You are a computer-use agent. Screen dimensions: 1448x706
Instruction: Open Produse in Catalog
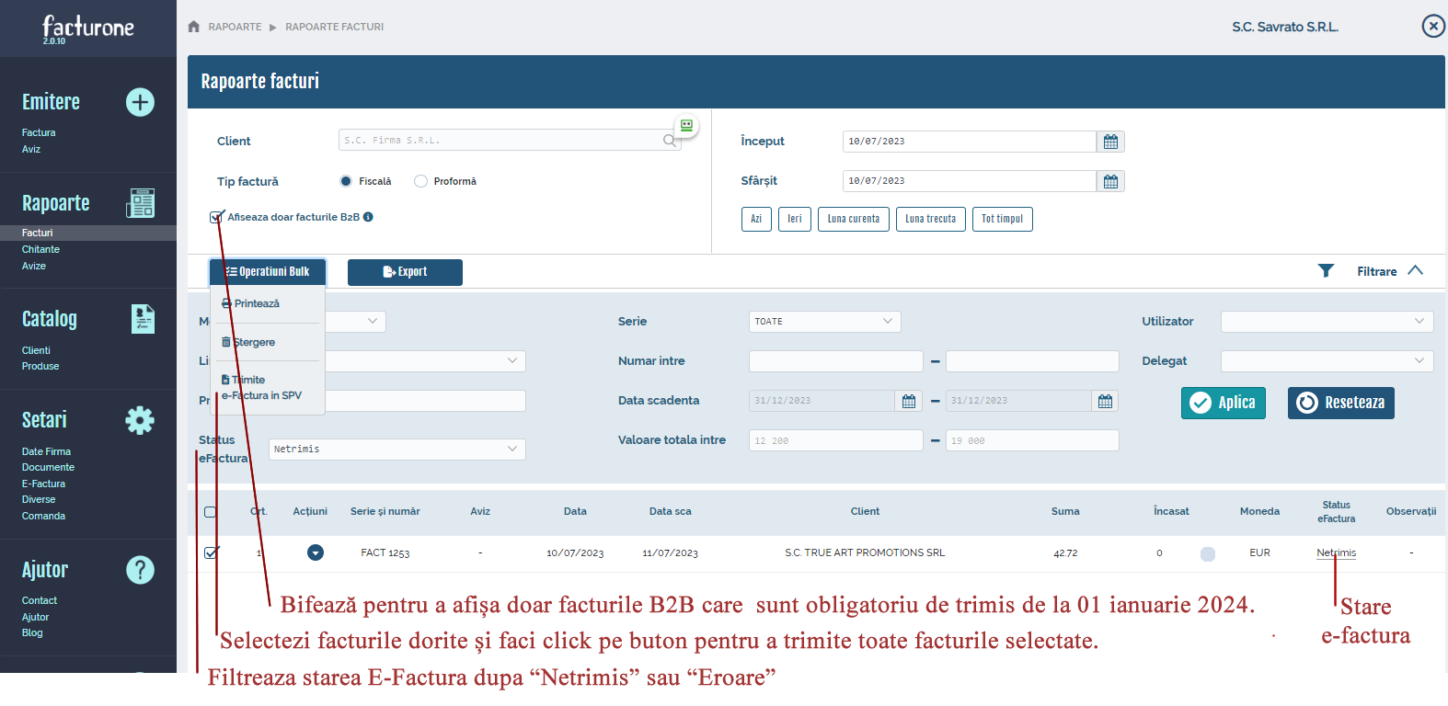tap(40, 366)
